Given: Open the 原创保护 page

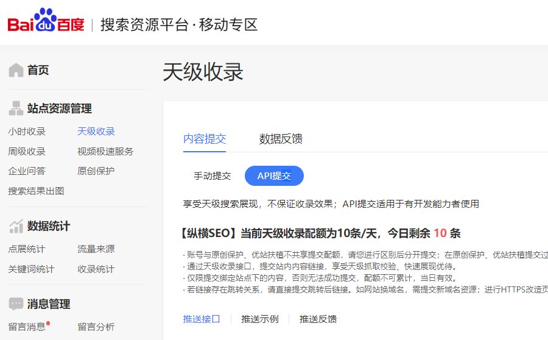Looking at the screenshot, I should point(96,171).
